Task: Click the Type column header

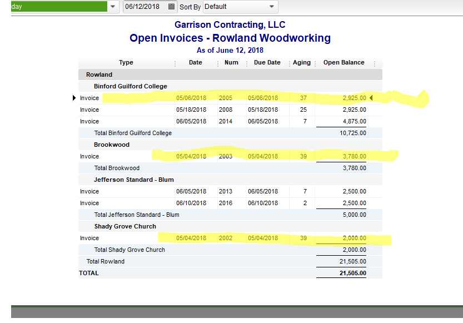Action: (x=126, y=63)
